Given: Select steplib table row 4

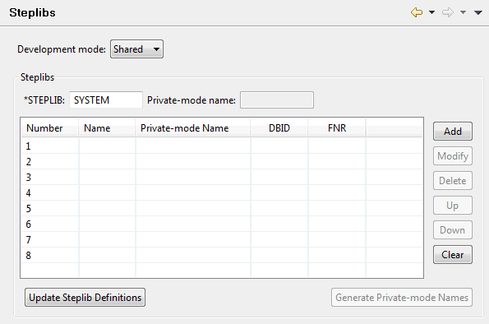Looking at the screenshot, I should tap(222, 192).
